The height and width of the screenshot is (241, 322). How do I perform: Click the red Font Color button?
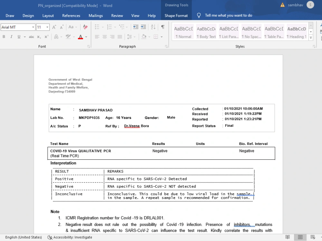(80, 37)
